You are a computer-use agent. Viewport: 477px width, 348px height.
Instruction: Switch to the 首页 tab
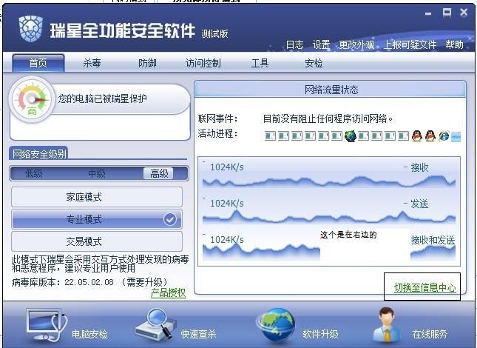[x=38, y=63]
